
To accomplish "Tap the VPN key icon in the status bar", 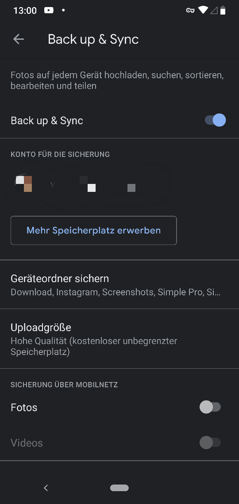I will (x=190, y=11).
